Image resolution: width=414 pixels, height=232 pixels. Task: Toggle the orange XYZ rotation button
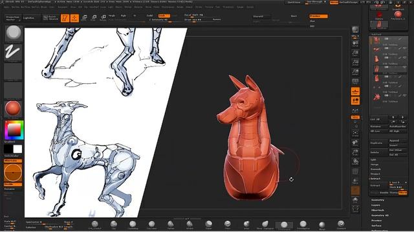(x=355, y=117)
